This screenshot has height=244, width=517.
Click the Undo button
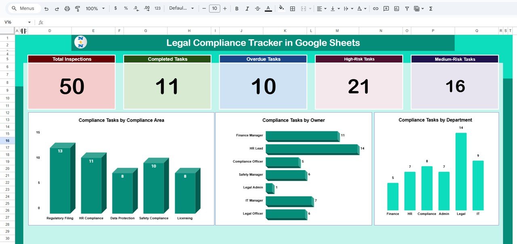point(46,8)
